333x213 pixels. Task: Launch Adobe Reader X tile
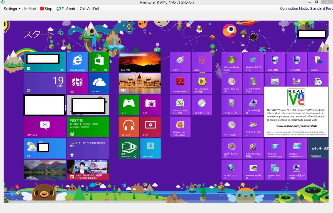[x=180, y=83]
